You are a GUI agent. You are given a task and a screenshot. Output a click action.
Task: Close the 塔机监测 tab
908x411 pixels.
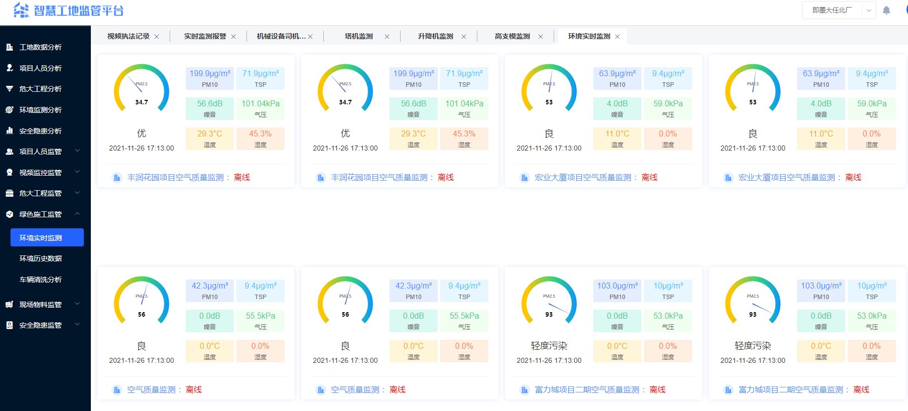tap(387, 37)
